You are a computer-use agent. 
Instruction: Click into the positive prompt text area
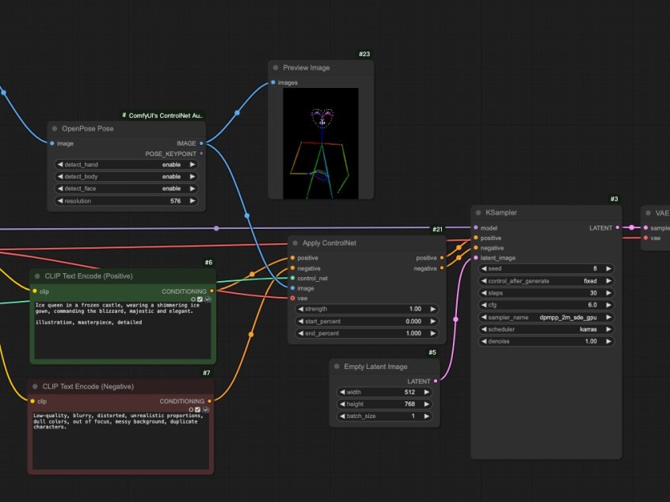[123, 330]
